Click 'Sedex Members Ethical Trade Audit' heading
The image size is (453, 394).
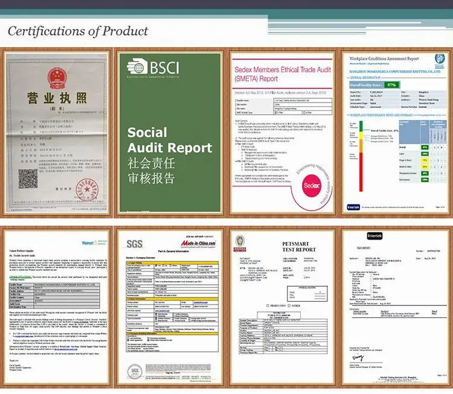[280, 70]
